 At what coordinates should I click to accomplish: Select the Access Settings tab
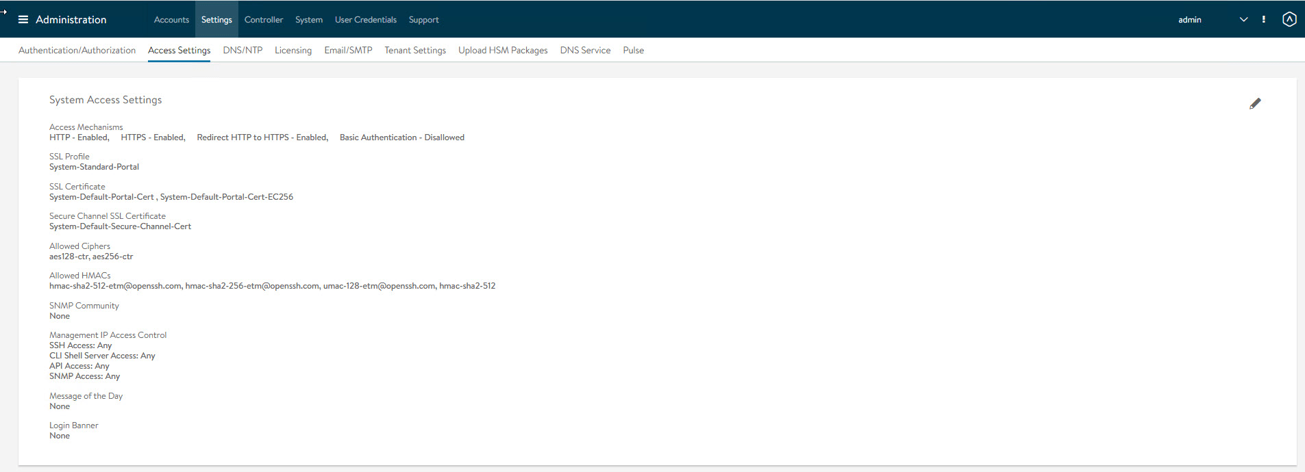179,50
